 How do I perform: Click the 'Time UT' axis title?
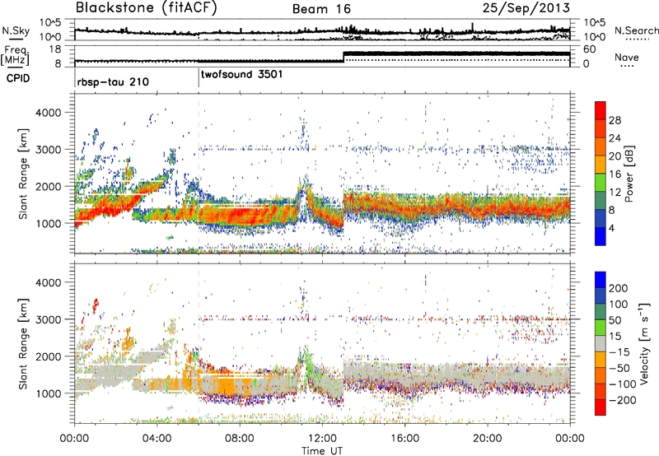[322, 451]
